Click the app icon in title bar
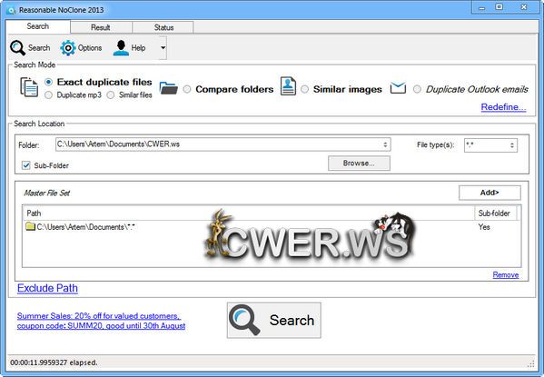The image size is (544, 377). pyautogui.click(x=11, y=10)
